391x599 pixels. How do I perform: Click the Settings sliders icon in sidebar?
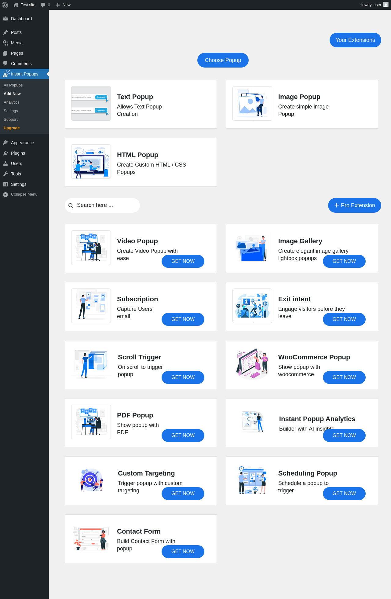(5, 184)
